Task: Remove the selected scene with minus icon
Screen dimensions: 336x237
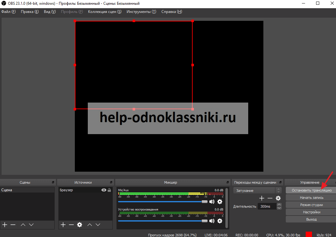Action: coord(13,225)
